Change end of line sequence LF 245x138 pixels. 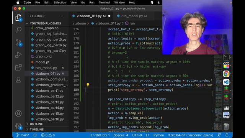[x=148, y=135]
